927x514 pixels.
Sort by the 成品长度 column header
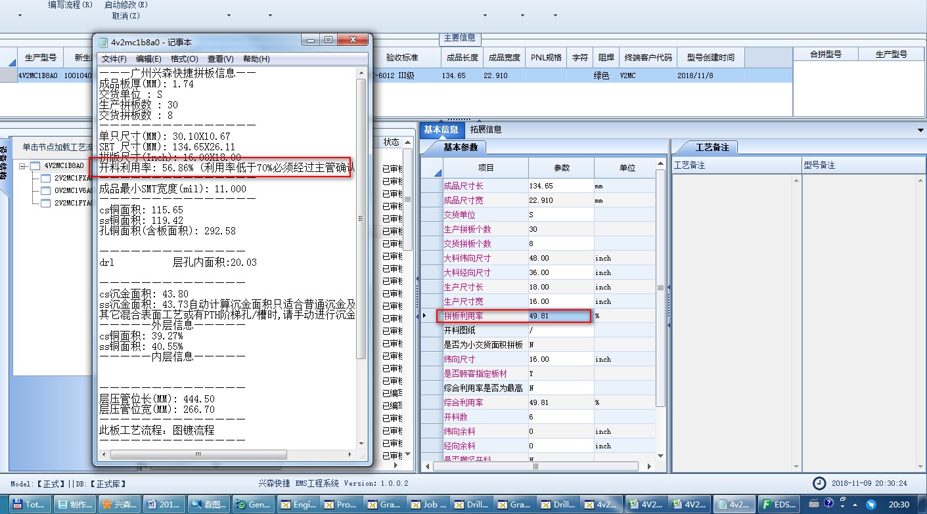tap(461, 57)
